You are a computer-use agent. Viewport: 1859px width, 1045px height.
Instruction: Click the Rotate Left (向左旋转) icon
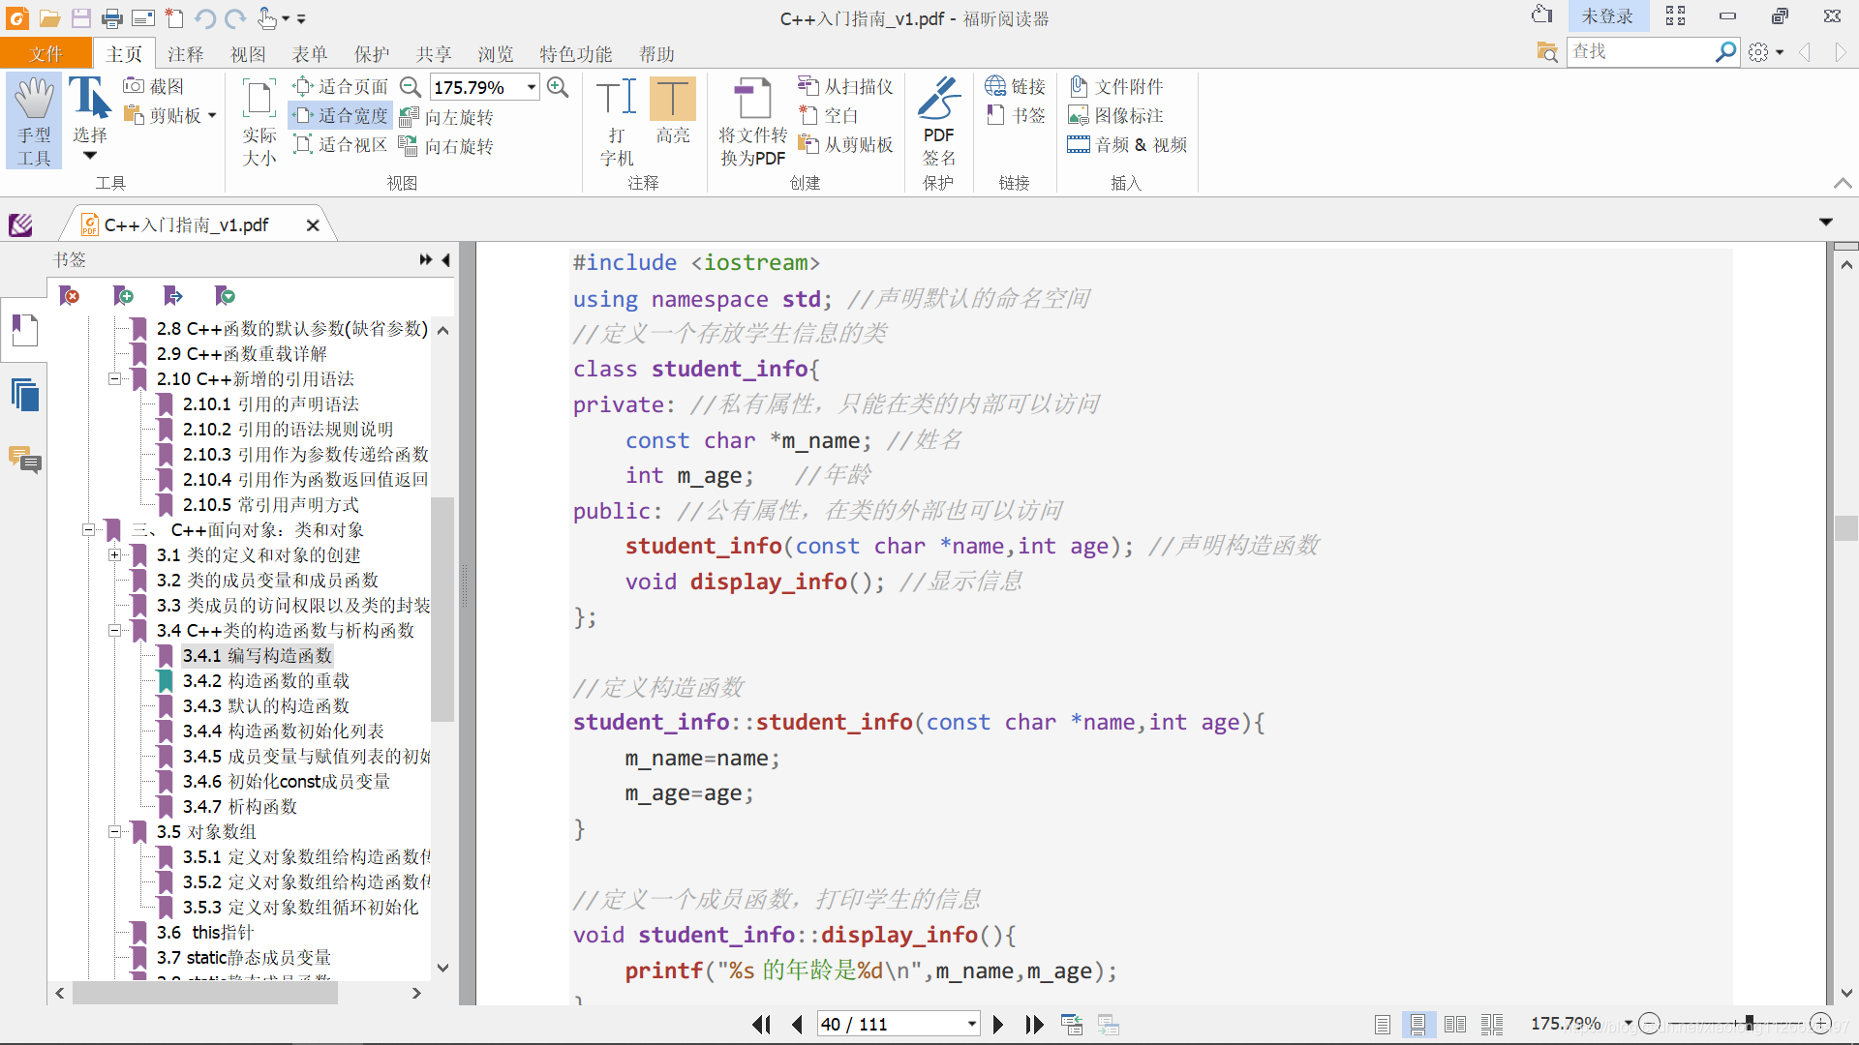tap(409, 117)
